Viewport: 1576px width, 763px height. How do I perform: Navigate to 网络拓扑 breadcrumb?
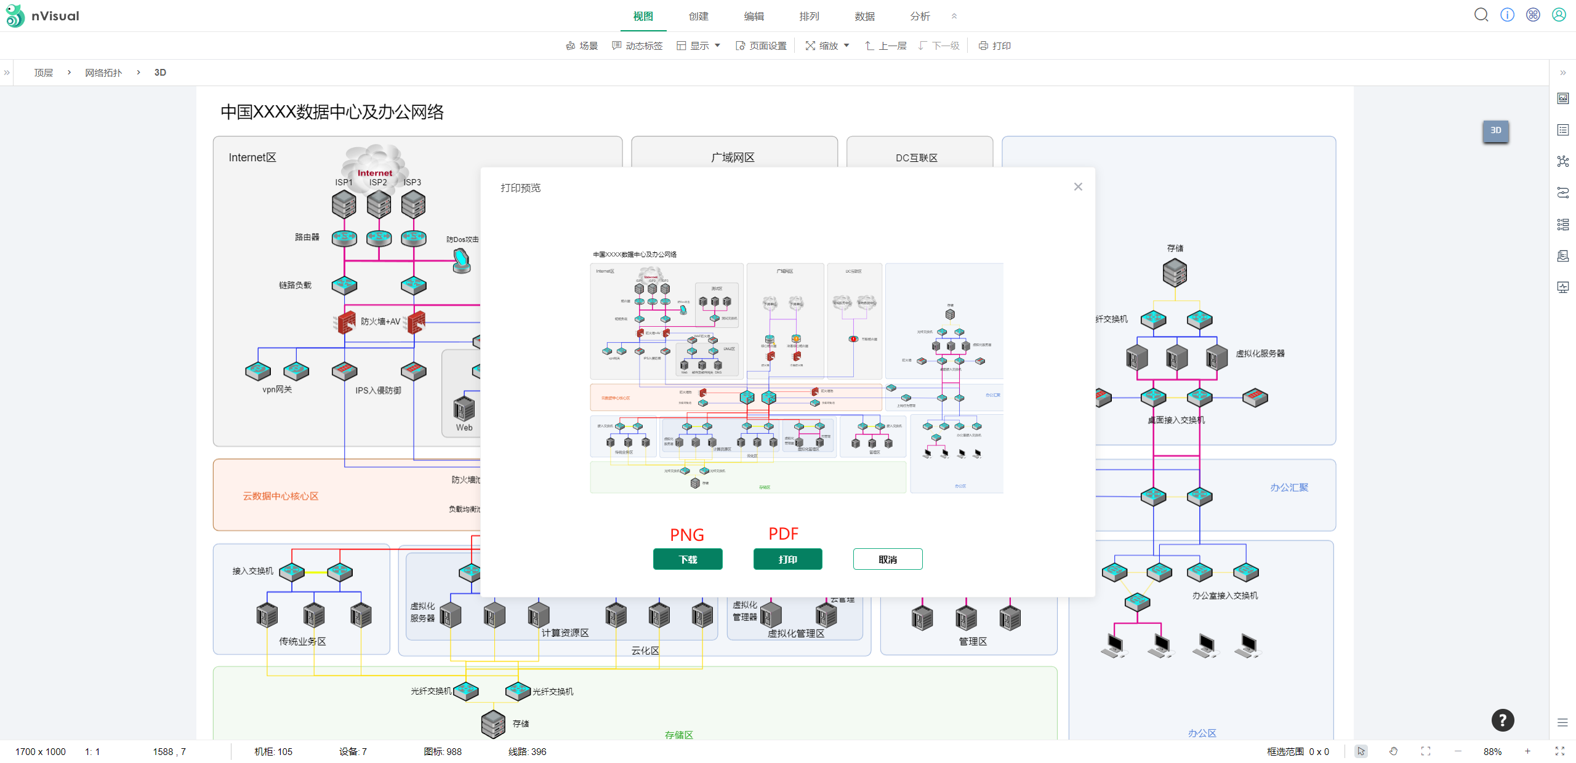[103, 73]
